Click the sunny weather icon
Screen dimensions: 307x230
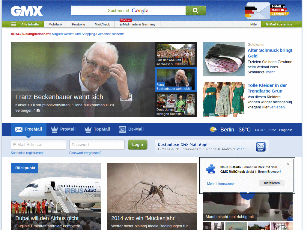pos(213,129)
